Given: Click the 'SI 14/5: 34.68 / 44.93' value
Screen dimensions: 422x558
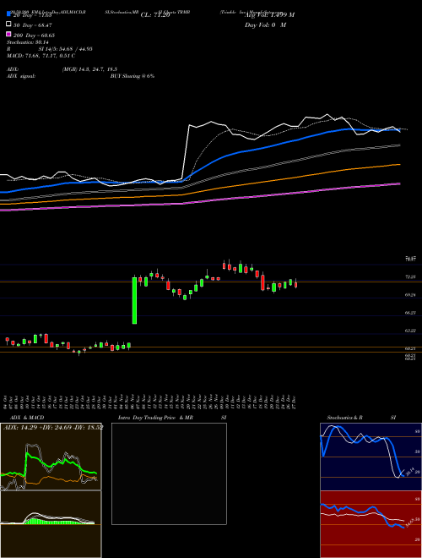Looking at the screenshot, I should tap(65, 49).
